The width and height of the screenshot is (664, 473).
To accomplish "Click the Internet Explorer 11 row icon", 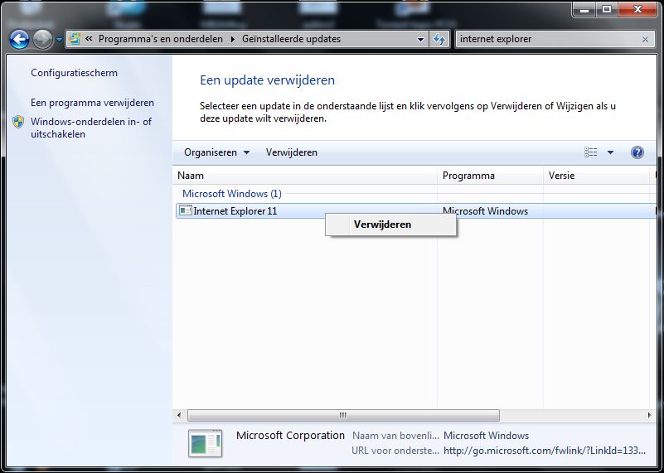I will (x=185, y=210).
